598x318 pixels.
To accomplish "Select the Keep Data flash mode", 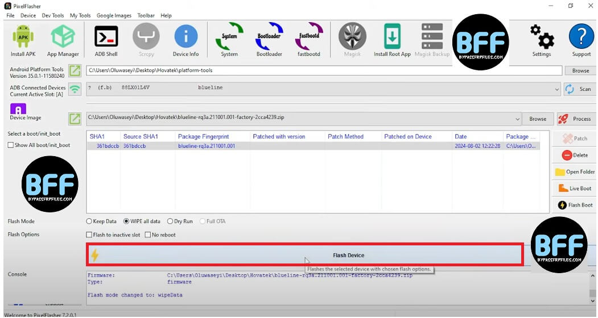I will [x=89, y=221].
